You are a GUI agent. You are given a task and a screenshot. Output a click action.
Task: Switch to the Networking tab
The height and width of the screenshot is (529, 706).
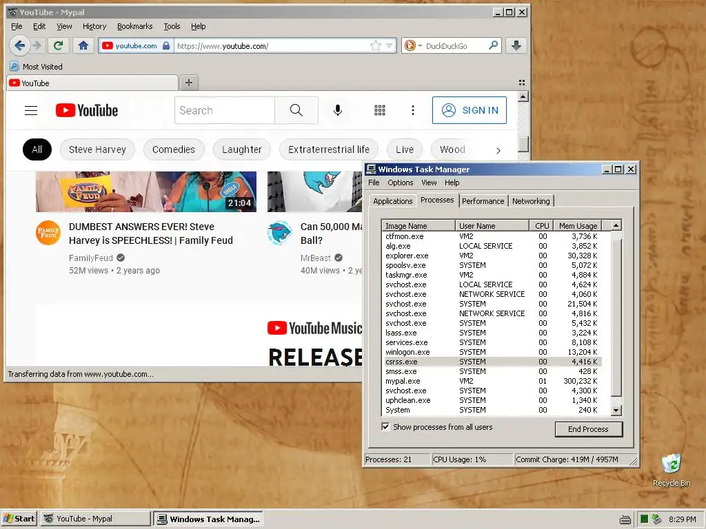point(531,201)
